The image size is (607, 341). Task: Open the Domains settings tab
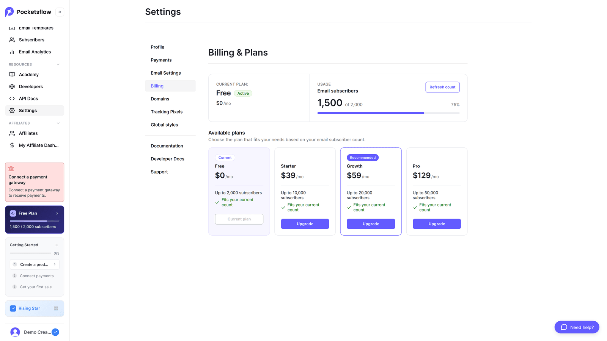click(170, 99)
